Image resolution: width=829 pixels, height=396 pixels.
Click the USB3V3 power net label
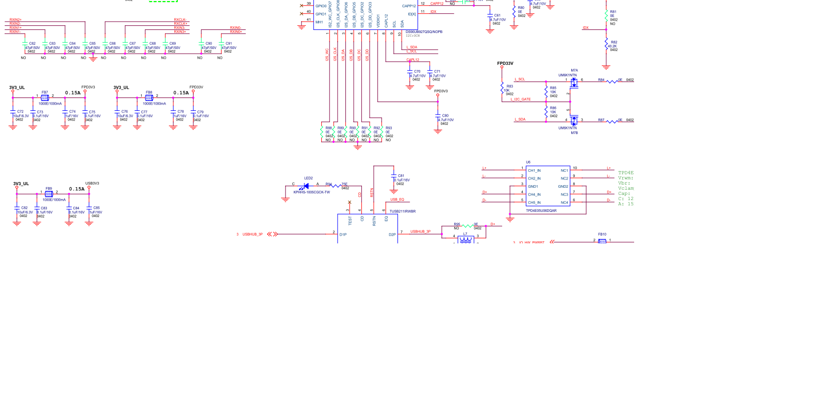tap(92, 183)
